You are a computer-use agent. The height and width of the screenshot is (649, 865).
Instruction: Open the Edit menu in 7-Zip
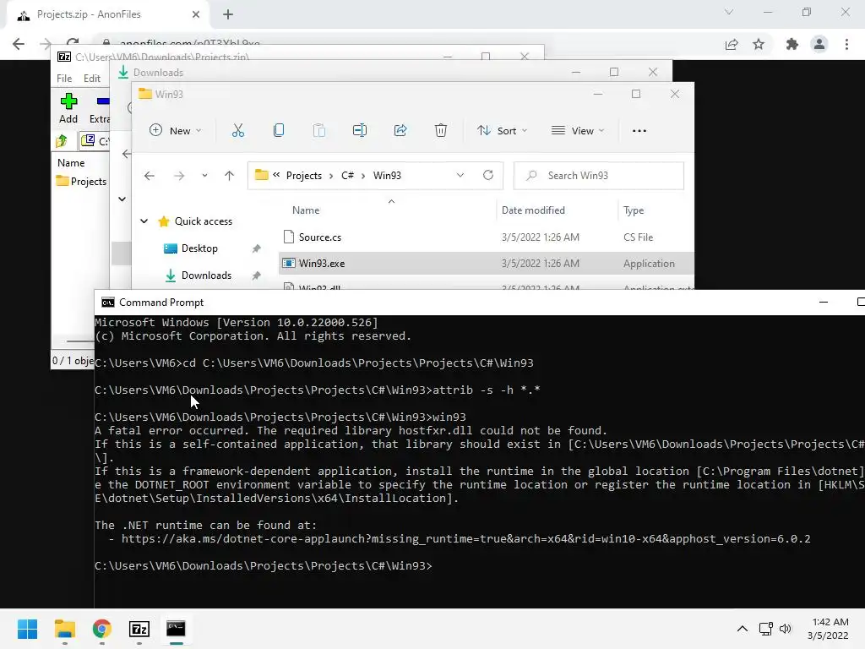(92, 79)
